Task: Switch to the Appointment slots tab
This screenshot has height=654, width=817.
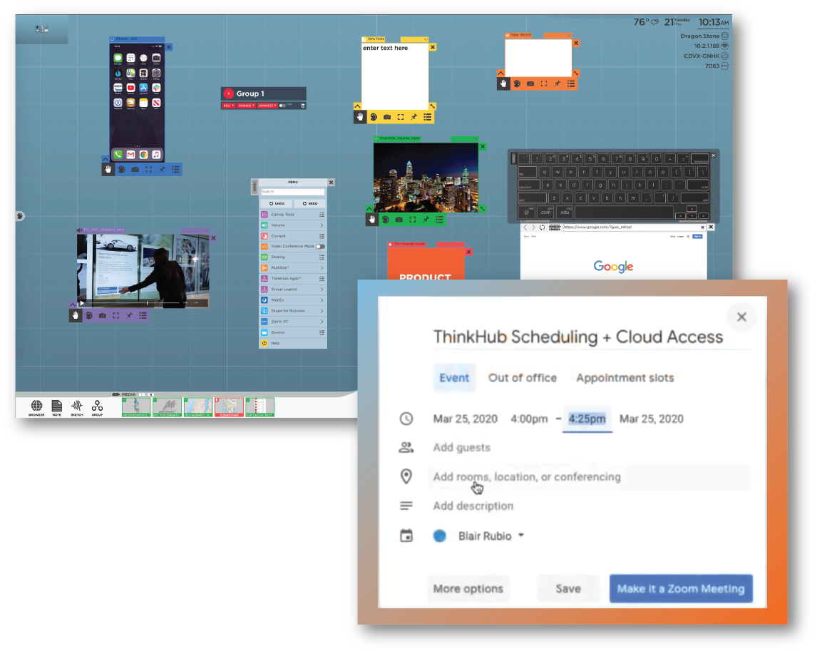Action: pos(625,378)
